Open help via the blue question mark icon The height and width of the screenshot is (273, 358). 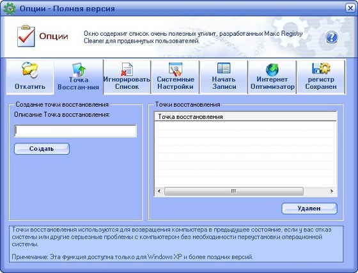pos(332,37)
